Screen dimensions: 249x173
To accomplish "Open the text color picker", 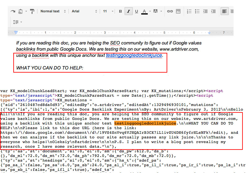I will (x=144, y=11).
